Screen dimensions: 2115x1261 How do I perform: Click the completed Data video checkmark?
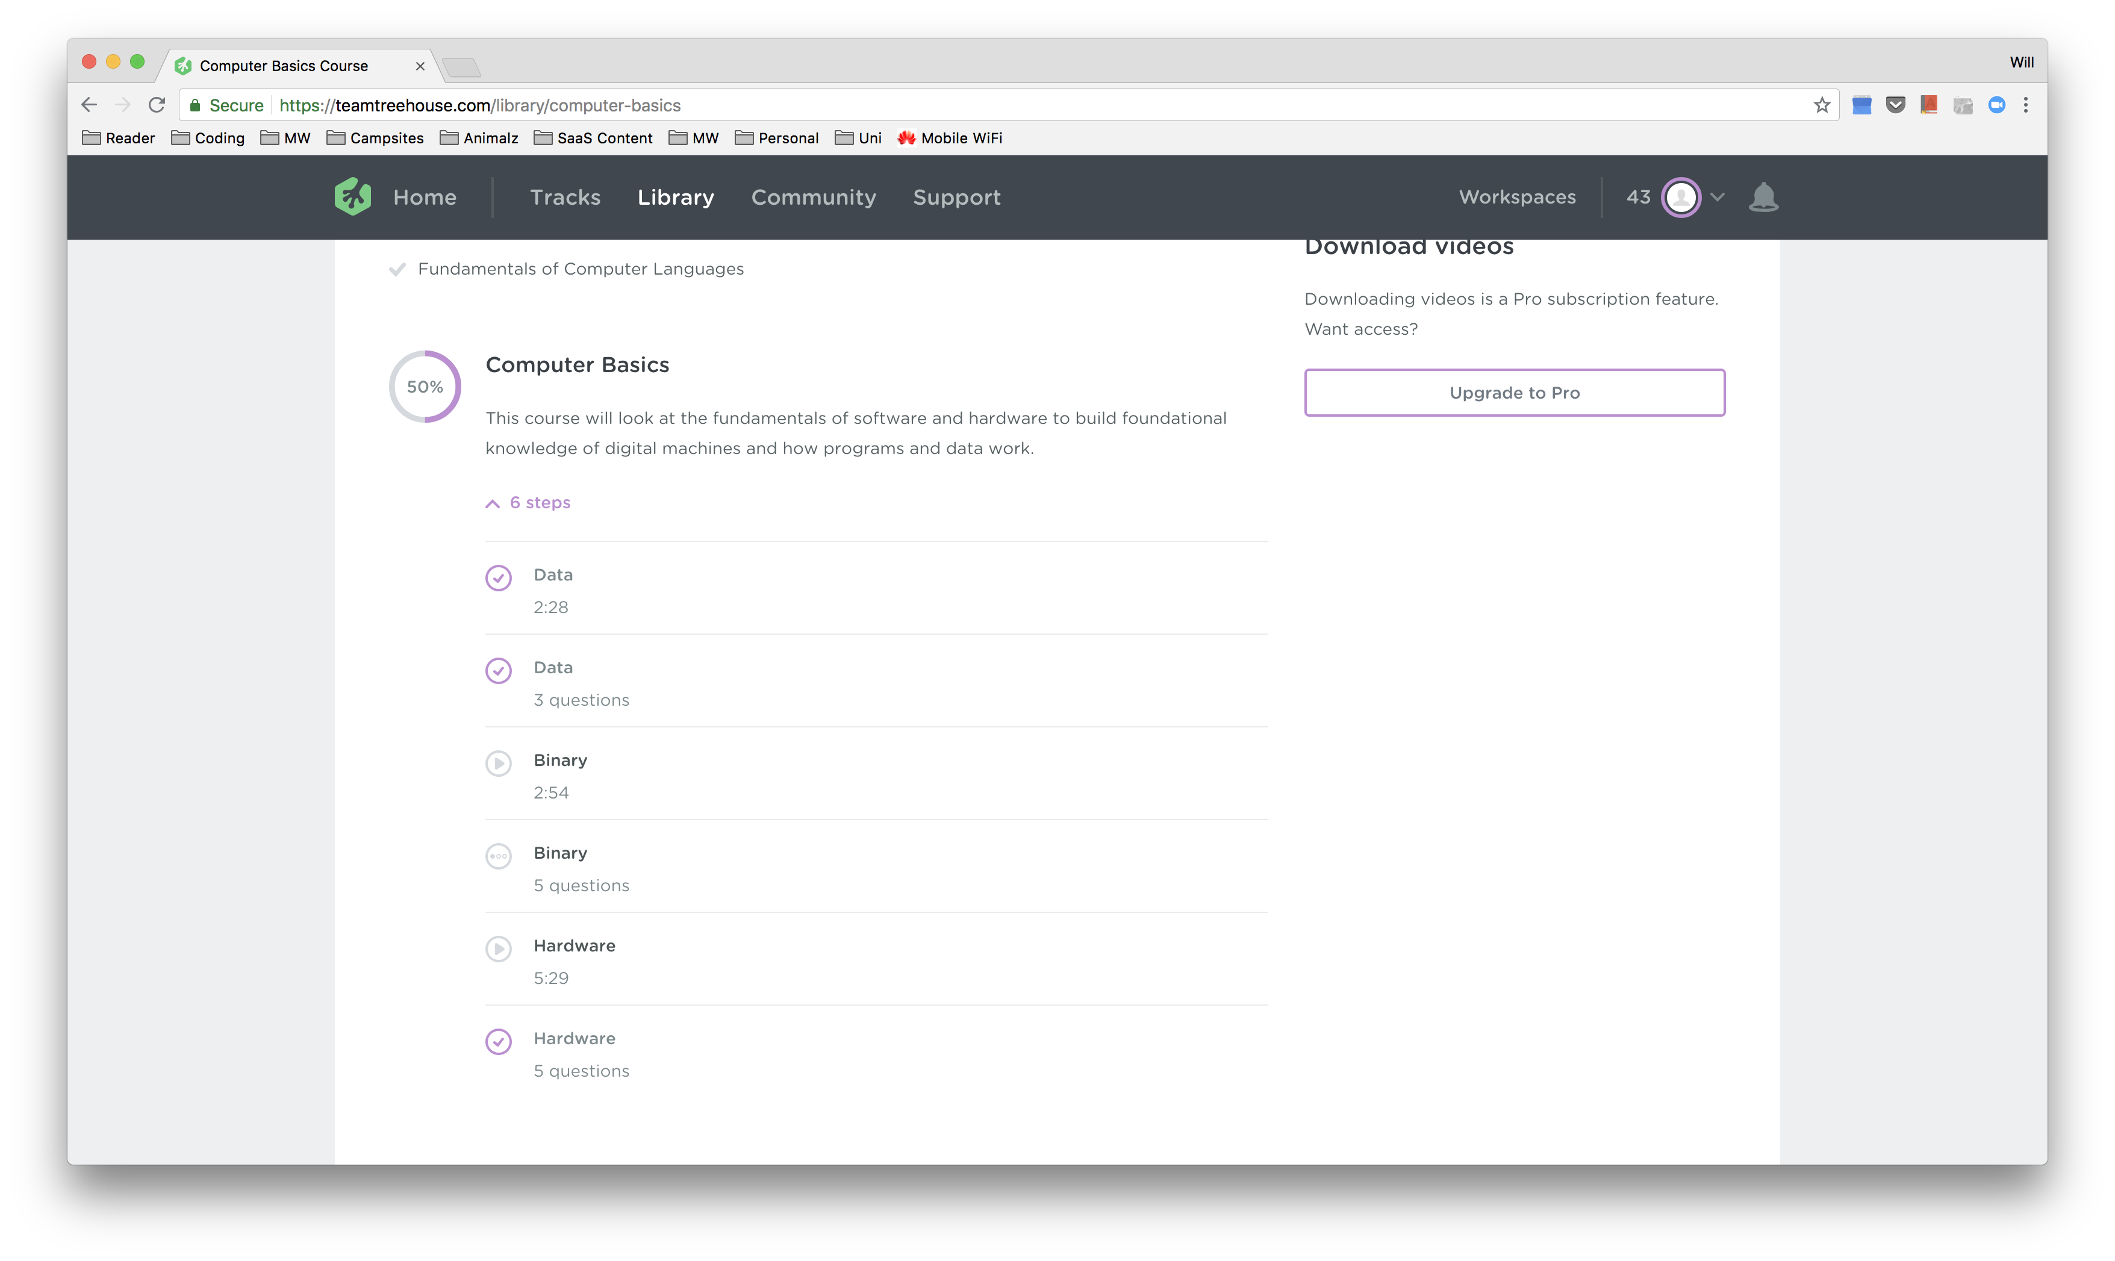tap(499, 578)
